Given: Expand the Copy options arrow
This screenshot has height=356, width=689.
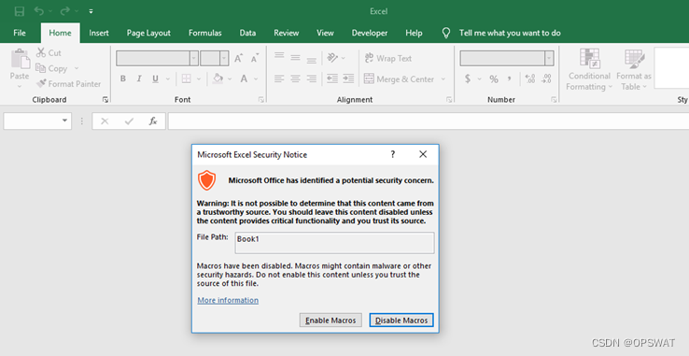Looking at the screenshot, I should pyautogui.click(x=77, y=68).
